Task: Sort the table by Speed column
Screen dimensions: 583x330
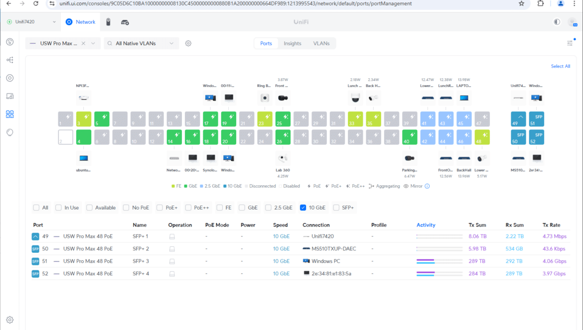Action: click(281, 225)
